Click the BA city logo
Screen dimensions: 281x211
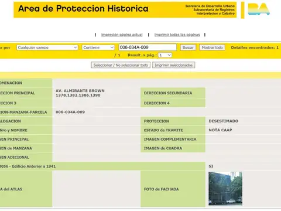[x=259, y=9]
